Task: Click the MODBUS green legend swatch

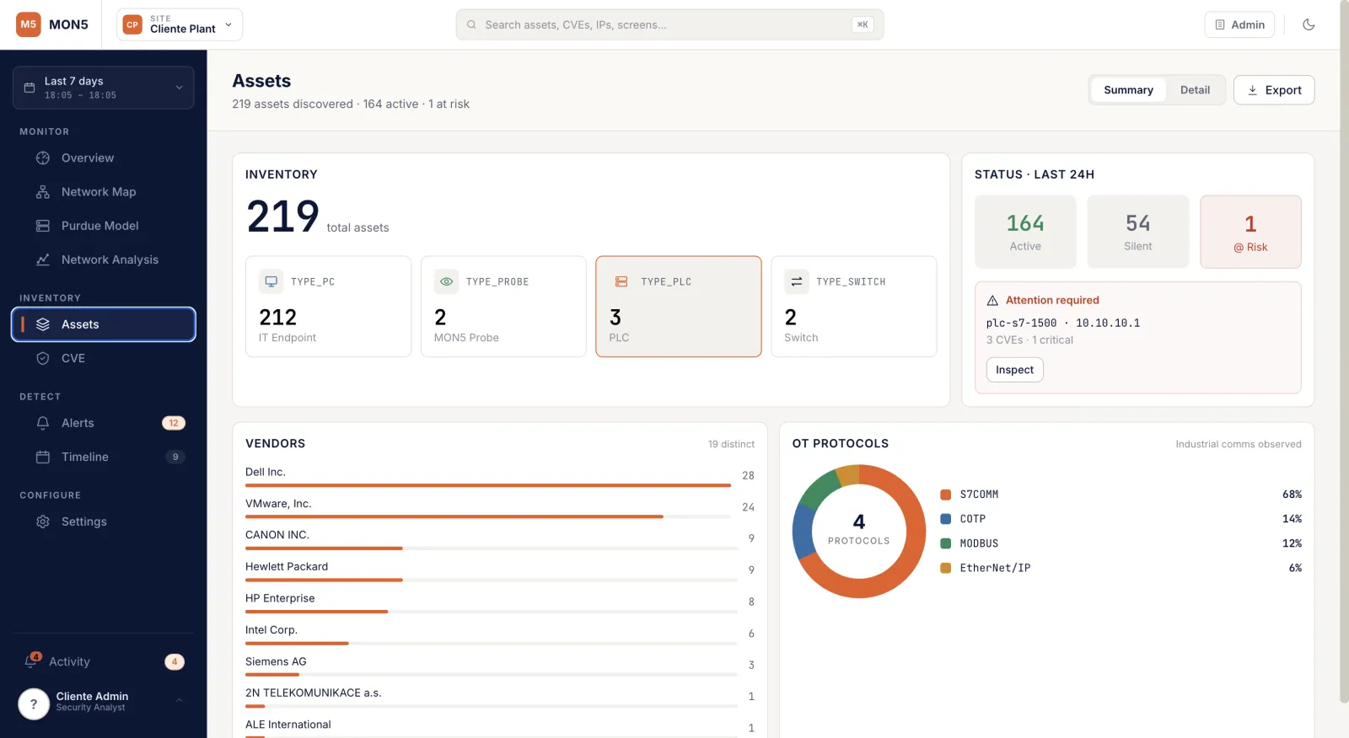Action: [x=946, y=543]
